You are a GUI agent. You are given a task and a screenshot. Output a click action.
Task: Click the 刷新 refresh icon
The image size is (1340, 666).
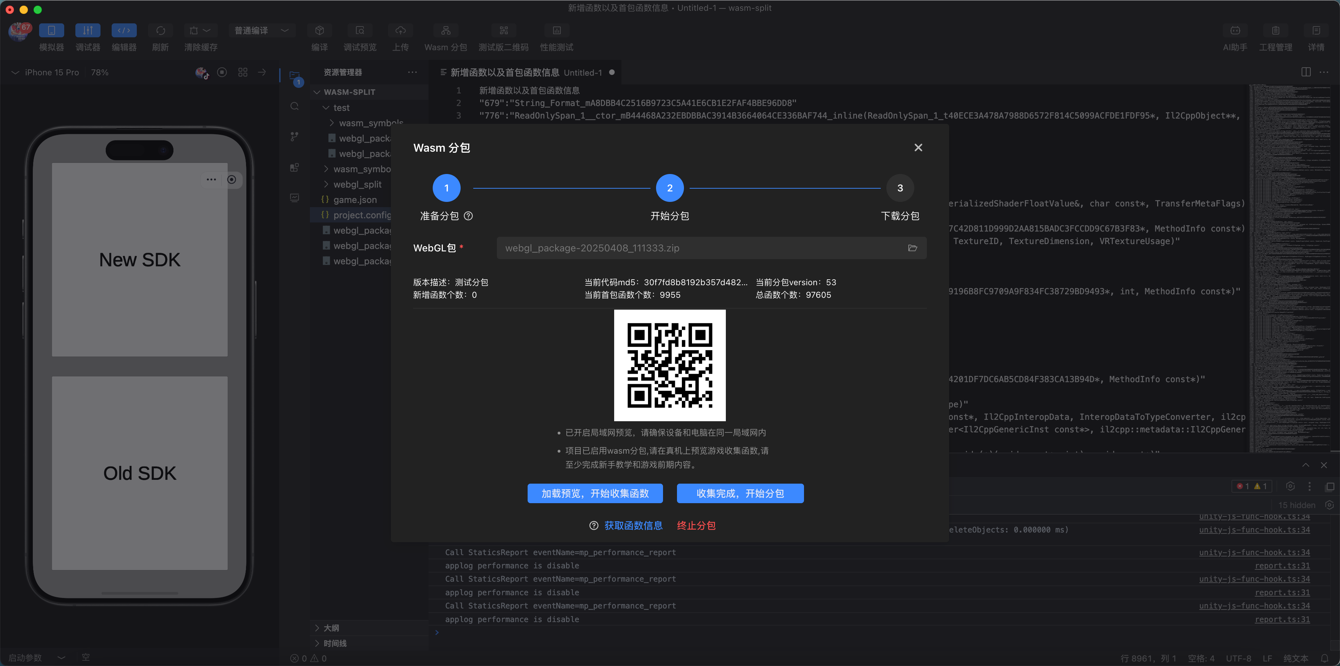click(x=160, y=30)
